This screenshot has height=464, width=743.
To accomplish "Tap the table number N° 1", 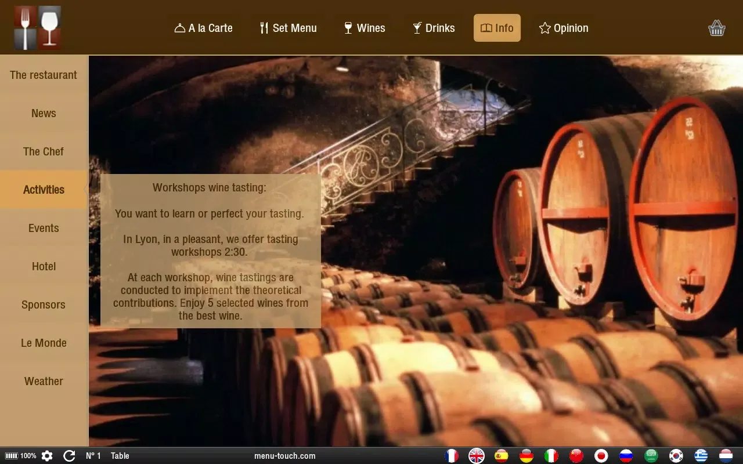I will click(93, 456).
